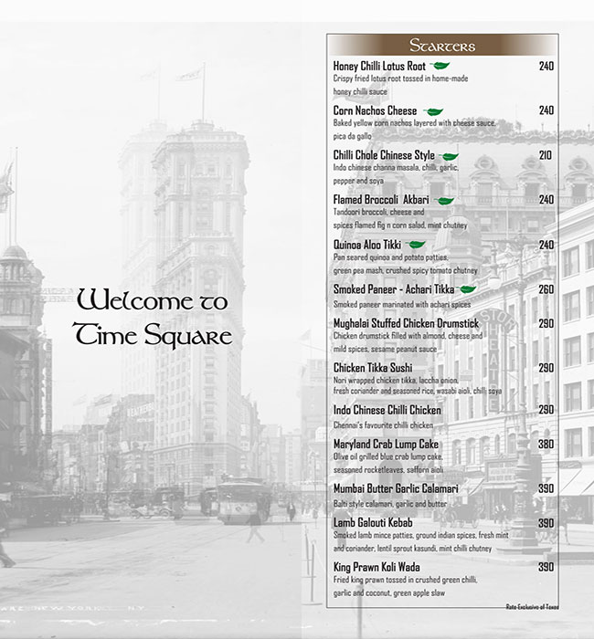Click the Starters header banner
This screenshot has width=594, height=639.
(x=441, y=46)
